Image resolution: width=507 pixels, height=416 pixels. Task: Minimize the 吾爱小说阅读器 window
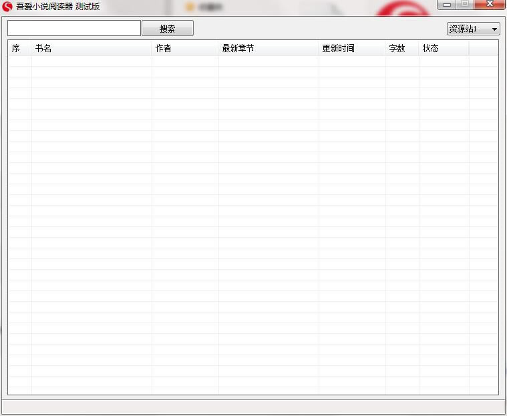point(447,4)
